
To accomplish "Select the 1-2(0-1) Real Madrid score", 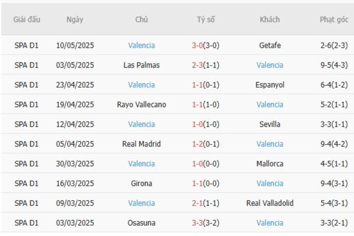I will tap(205, 144).
